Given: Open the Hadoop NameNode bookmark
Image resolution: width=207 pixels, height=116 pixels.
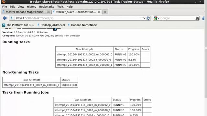Looking at the screenshot, I should coord(82,25).
